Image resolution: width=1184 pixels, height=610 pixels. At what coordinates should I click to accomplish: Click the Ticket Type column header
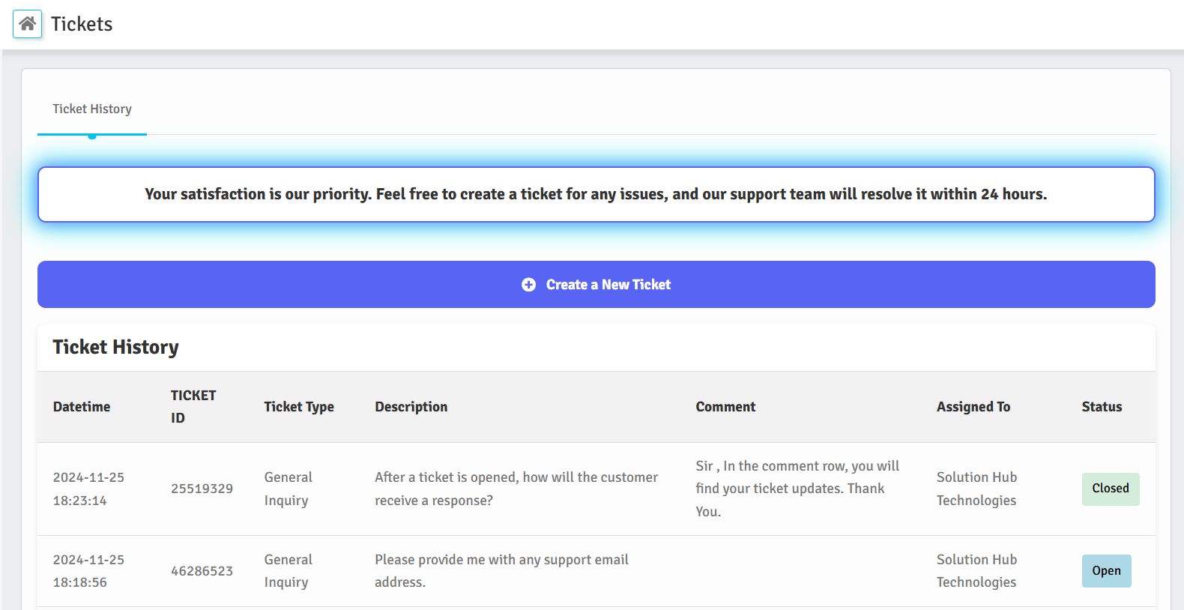[x=299, y=407]
